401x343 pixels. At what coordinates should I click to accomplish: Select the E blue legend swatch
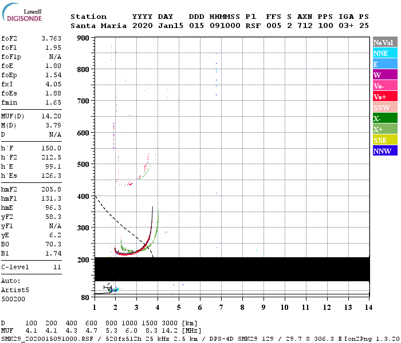(385, 64)
